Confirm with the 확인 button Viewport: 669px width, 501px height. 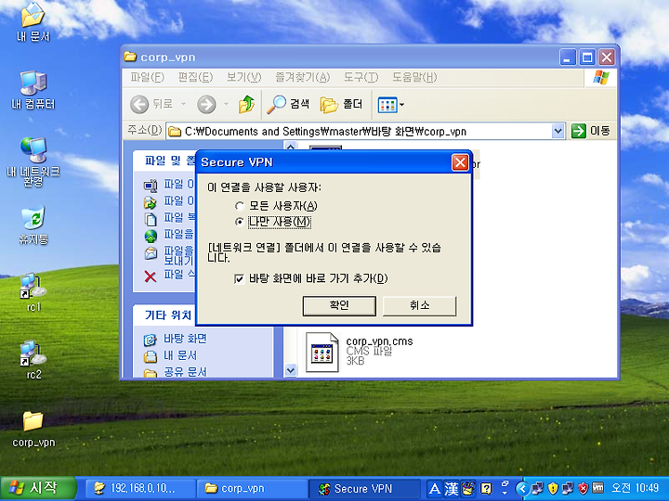pos(339,305)
